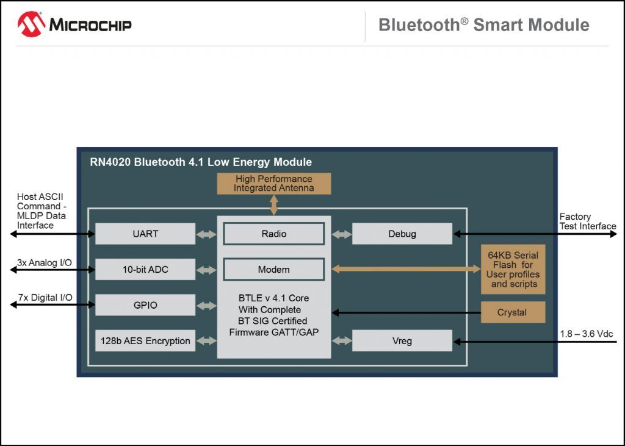Click the Debug block
Image resolution: width=625 pixels, height=446 pixels.
(402, 234)
